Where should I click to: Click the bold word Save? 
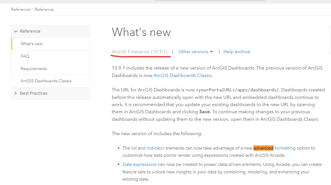point(205,112)
